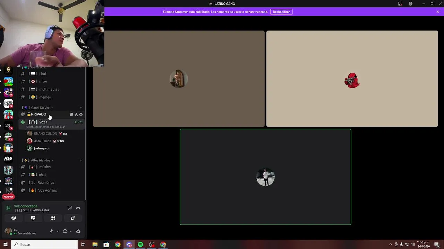Open the chat text channel under General
Viewport: 444px width, 249px height.
(x=51, y=74)
